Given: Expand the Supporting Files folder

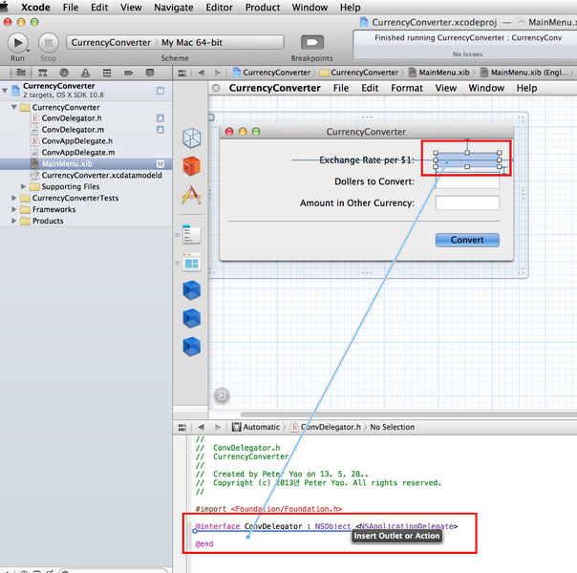Looking at the screenshot, I should pyautogui.click(x=22, y=187).
